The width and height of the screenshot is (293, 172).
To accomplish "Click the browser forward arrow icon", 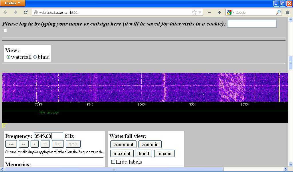I will [15, 12].
